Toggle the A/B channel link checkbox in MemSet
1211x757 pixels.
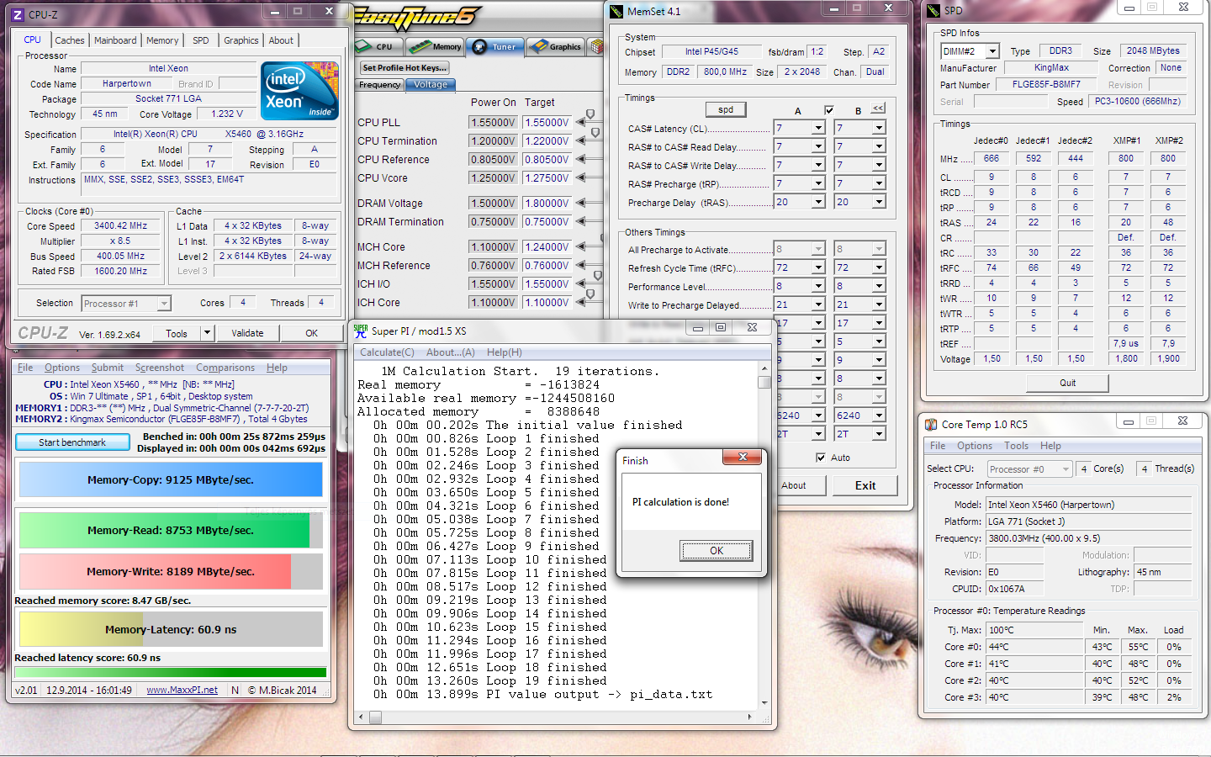pos(829,110)
